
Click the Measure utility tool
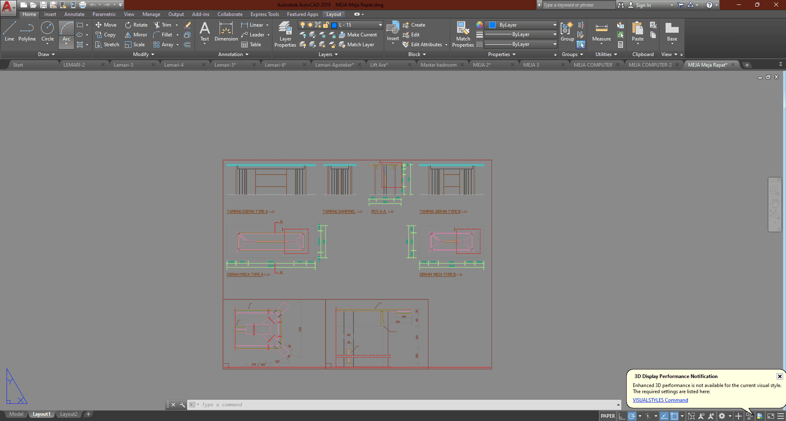601,32
